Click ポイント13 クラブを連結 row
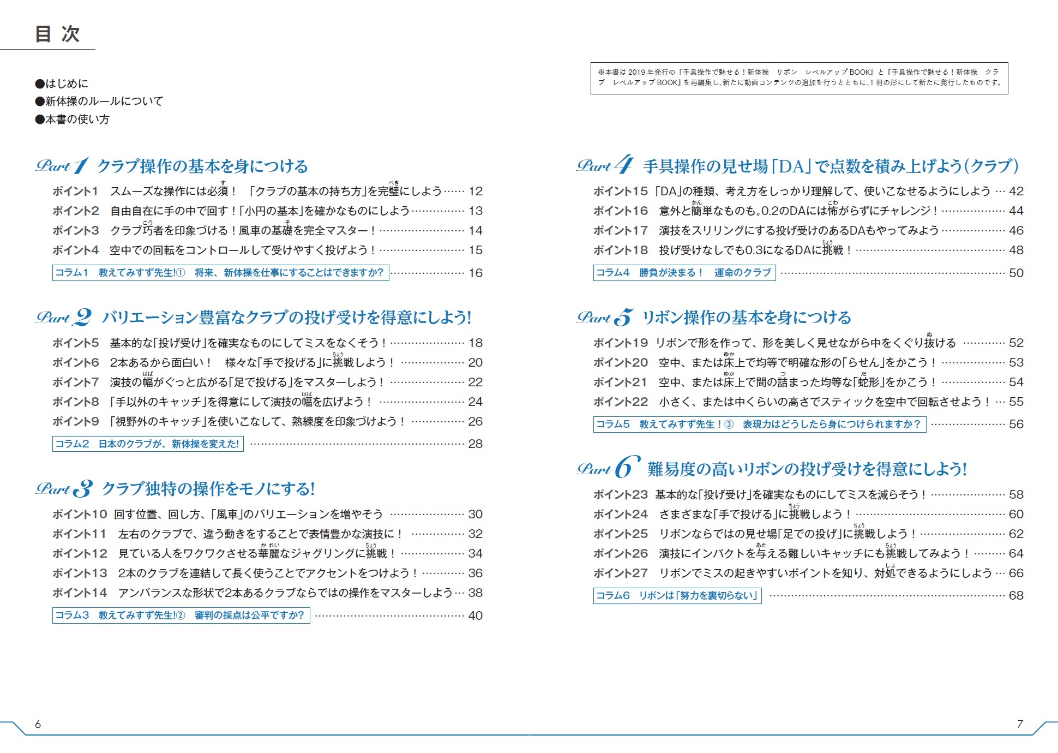 [267, 573]
